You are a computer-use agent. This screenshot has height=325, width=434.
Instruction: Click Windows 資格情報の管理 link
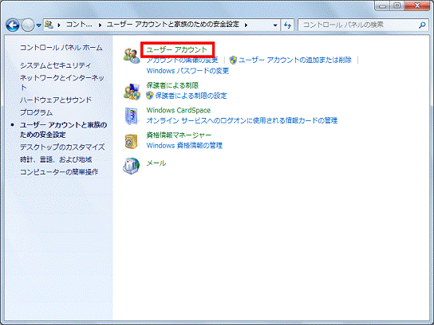184,145
